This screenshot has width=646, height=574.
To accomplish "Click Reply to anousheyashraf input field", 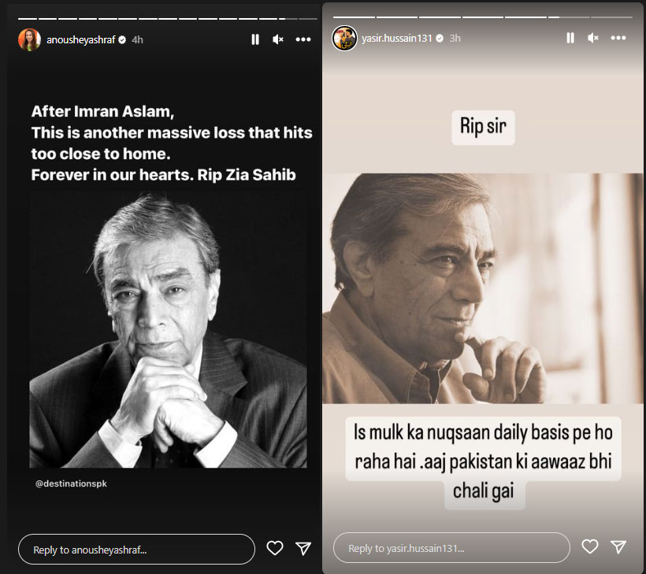I will (x=136, y=550).
